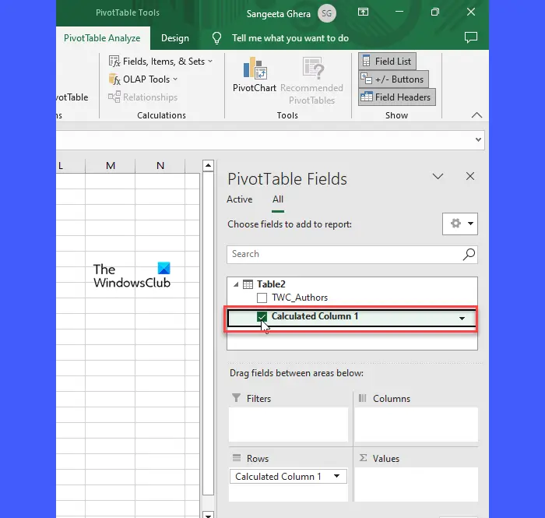Click the Filters area box
The image size is (545, 518).
pos(288,425)
